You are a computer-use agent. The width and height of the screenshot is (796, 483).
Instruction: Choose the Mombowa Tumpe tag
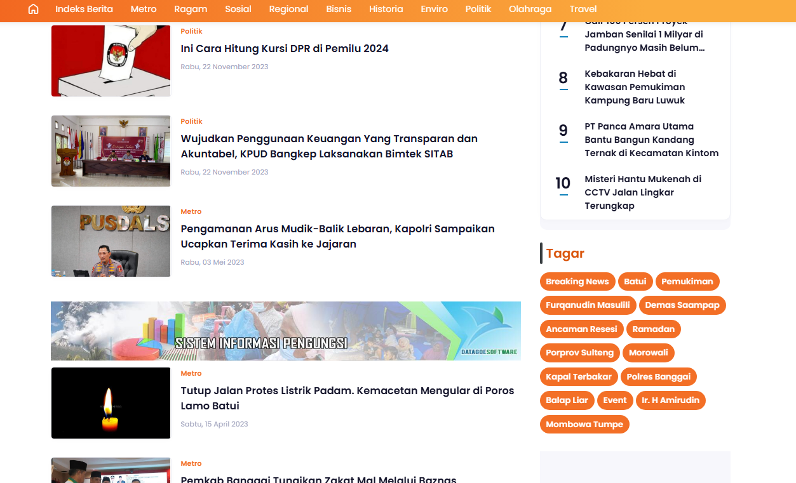(x=584, y=425)
